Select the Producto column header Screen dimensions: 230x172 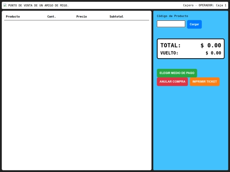13,17
